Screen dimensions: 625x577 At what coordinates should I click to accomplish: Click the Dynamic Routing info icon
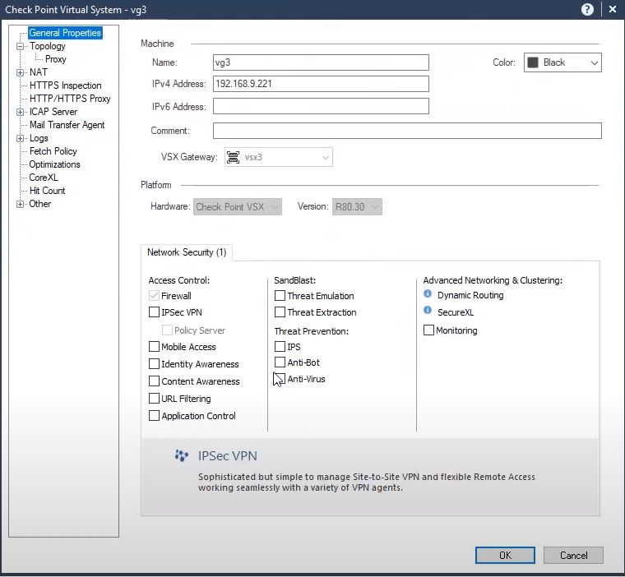428,293
